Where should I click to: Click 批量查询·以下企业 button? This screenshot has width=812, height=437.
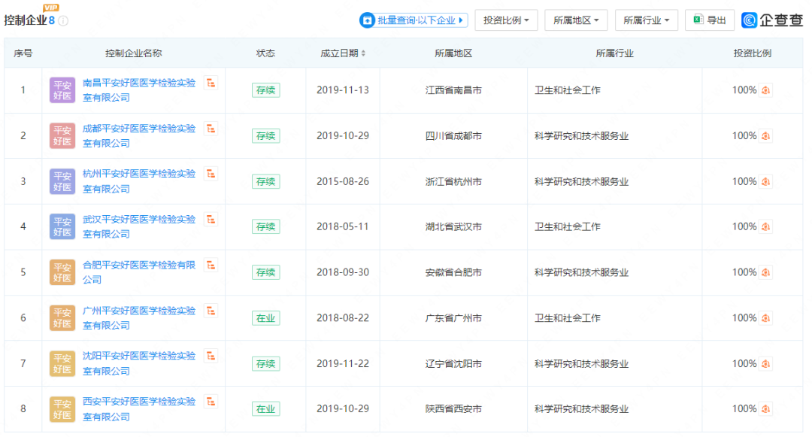pos(414,20)
